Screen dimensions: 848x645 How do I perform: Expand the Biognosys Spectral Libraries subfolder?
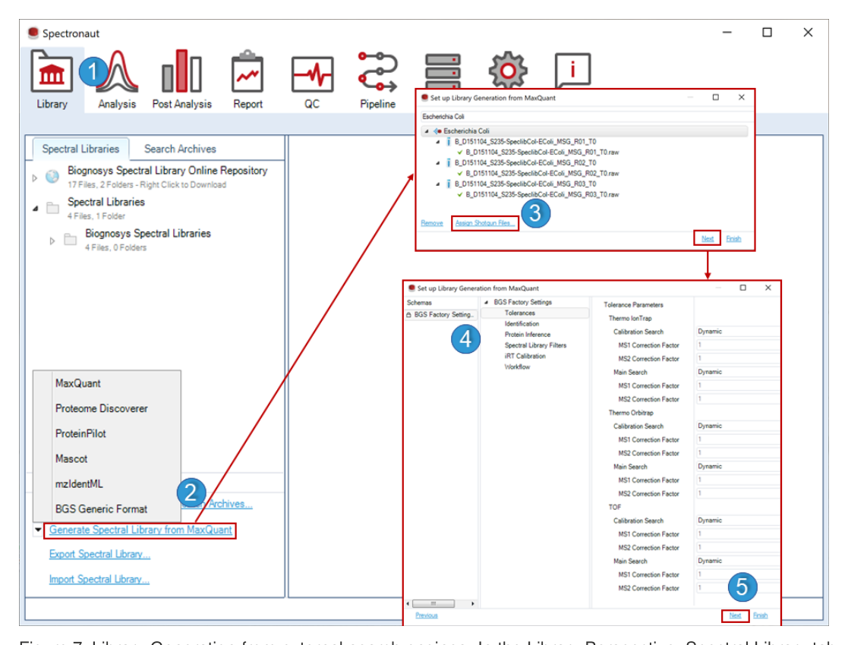pyautogui.click(x=52, y=241)
